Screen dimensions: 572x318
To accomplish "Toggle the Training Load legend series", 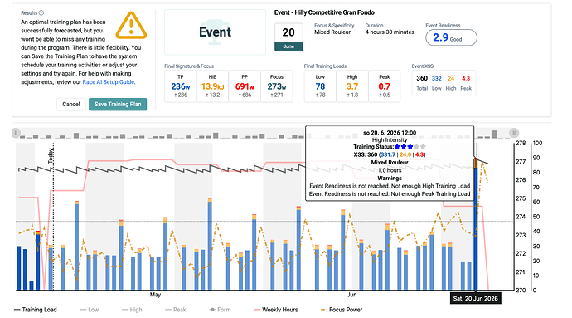I will point(36,310).
